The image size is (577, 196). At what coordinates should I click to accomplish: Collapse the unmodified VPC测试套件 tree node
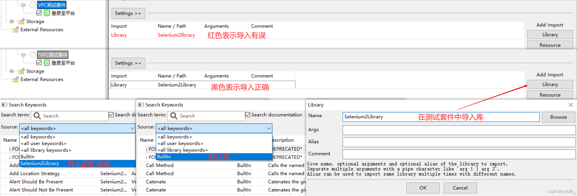pyautogui.click(x=23, y=5)
